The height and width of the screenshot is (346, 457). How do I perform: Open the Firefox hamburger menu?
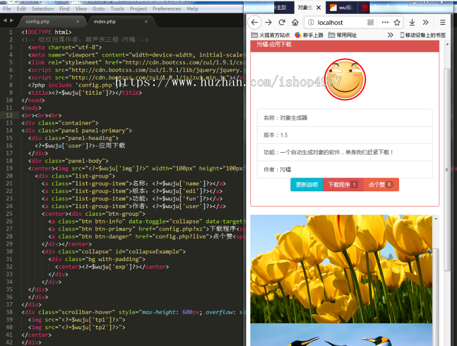point(443,22)
